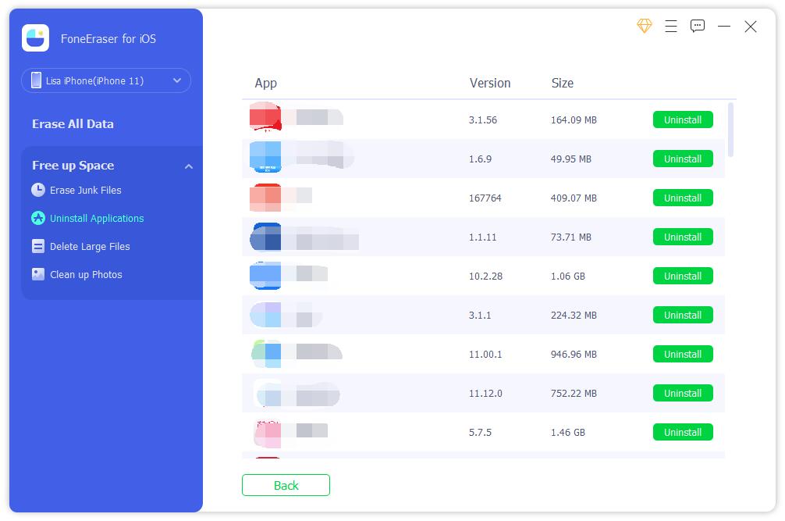Click the size value 164.09 MB
785x521 pixels.
tap(574, 120)
